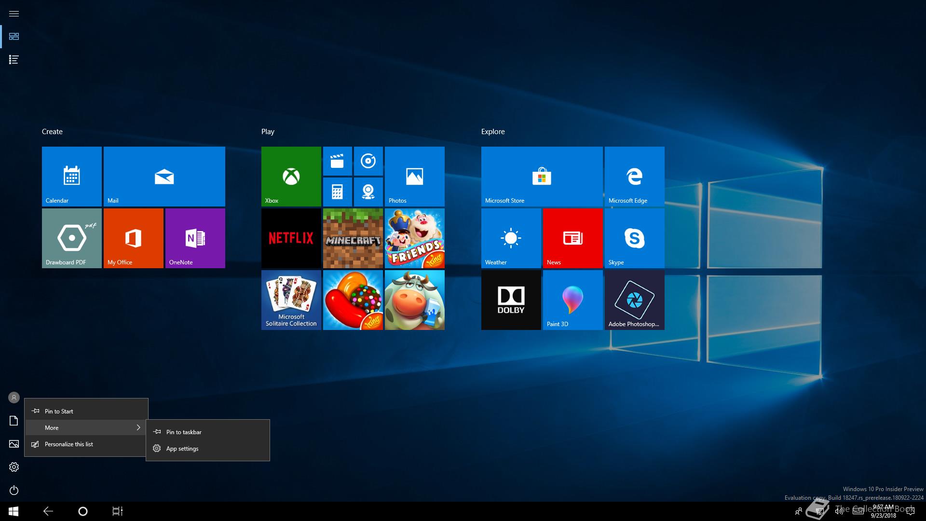The image size is (926, 521).
Task: Open the People icon in the system tray
Action: (x=799, y=511)
